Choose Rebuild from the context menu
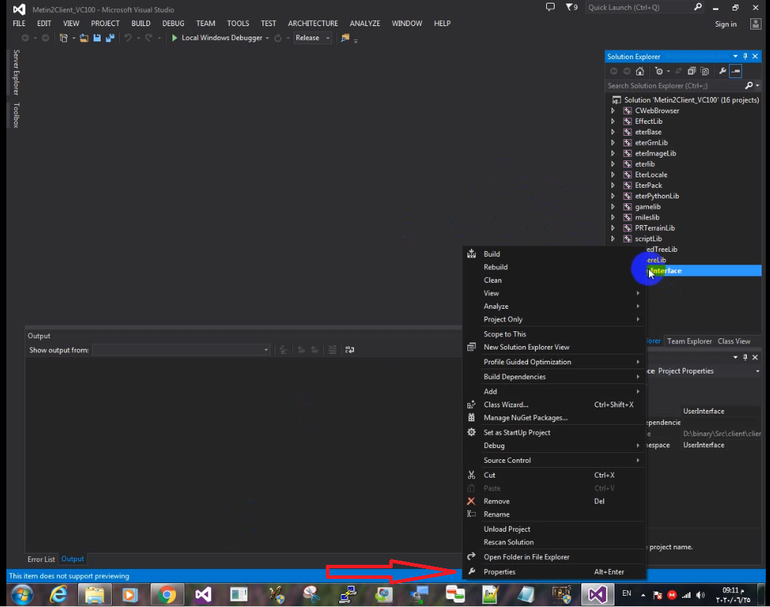Image resolution: width=770 pixels, height=607 pixels. click(553, 267)
